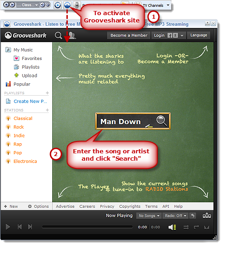Click the song progress seek bar
Image resolution: width=229 pixels, height=254 pixels.
[x=87, y=227]
